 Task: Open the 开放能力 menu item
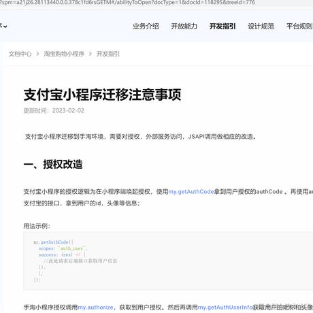(184, 27)
